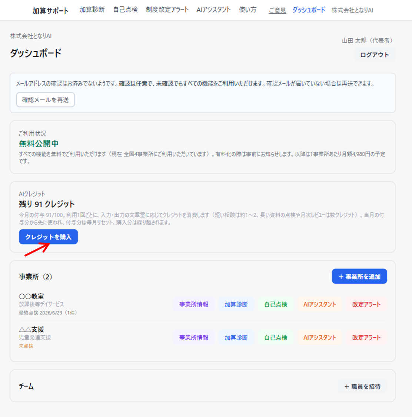Click 株式会社となりAI in the top navigation
This screenshot has height=417, width=412.
tap(352, 10)
